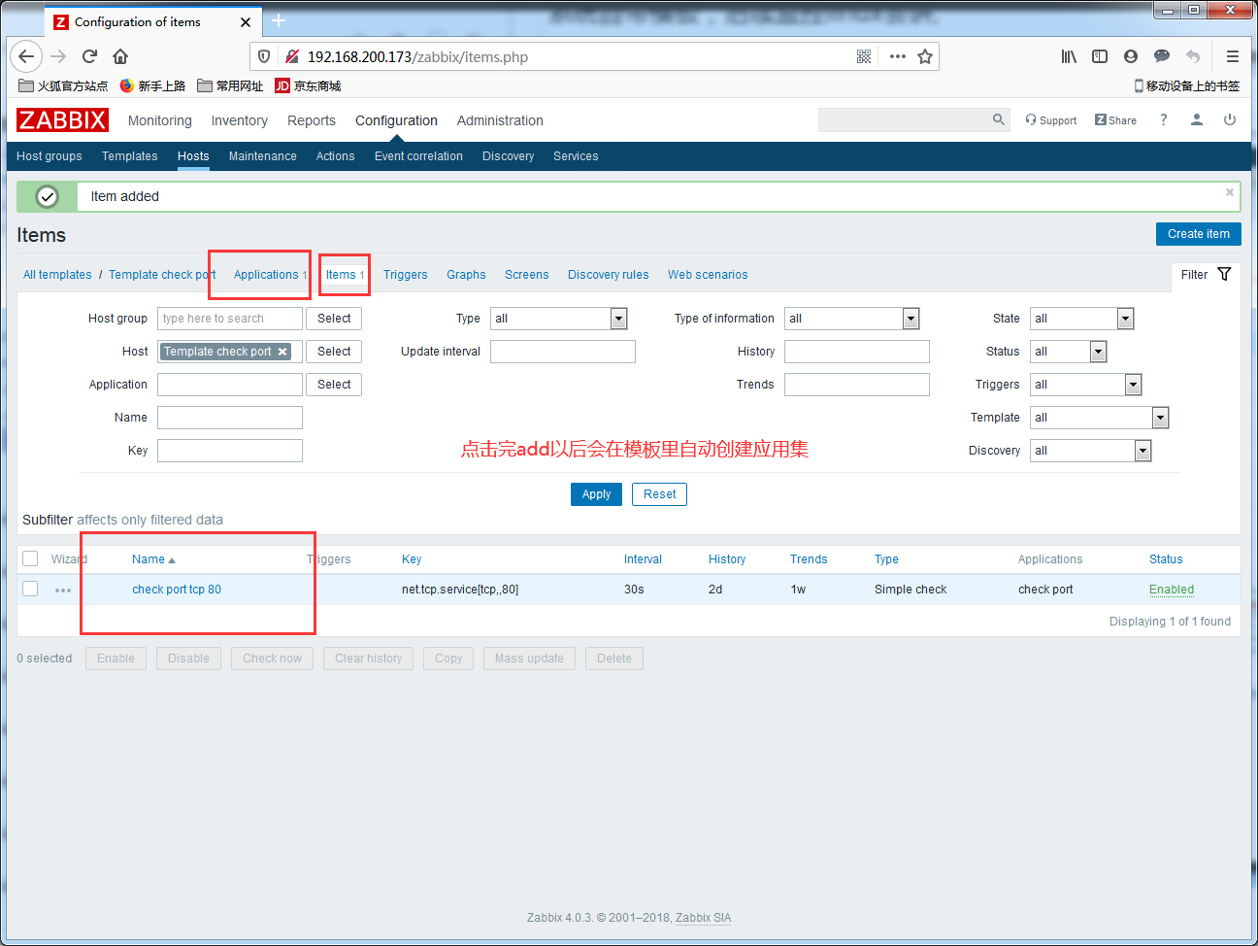The width and height of the screenshot is (1258, 946).
Task: Switch to Triggers tab of template
Action: 406,275
